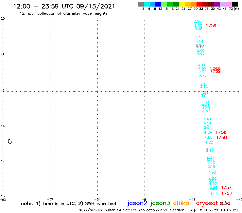
Task: Click the green 'jason3' satellite label
Action: pyautogui.click(x=160, y=203)
